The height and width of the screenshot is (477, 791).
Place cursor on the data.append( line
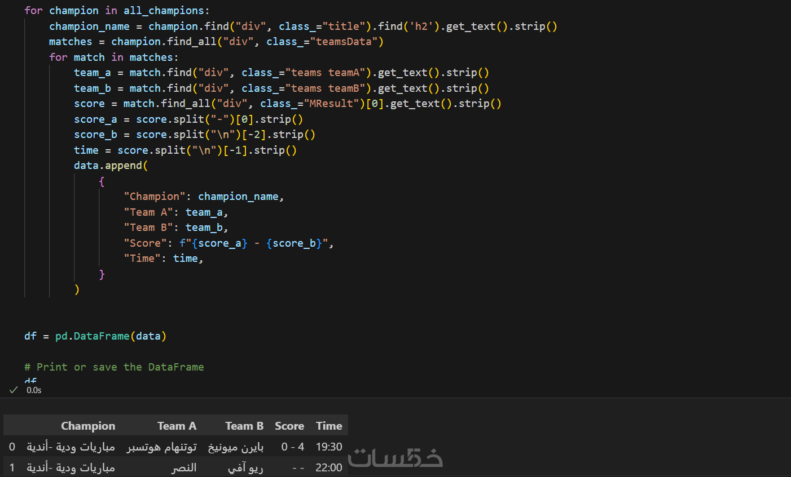tap(111, 166)
